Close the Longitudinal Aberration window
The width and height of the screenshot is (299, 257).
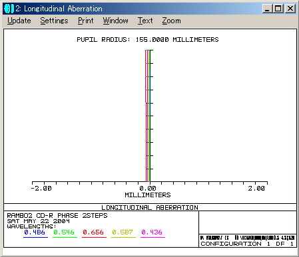pos(290,9)
